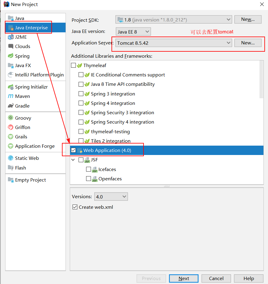Open the Versions 4.0 dropdown

(x=111, y=196)
